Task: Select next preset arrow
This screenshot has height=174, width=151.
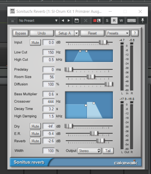Action: click(69, 20)
